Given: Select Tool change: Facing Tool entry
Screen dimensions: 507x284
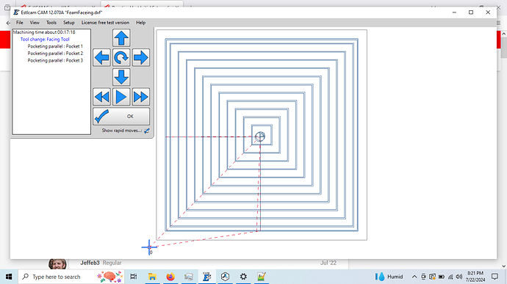Looking at the screenshot, I should 45,40.
